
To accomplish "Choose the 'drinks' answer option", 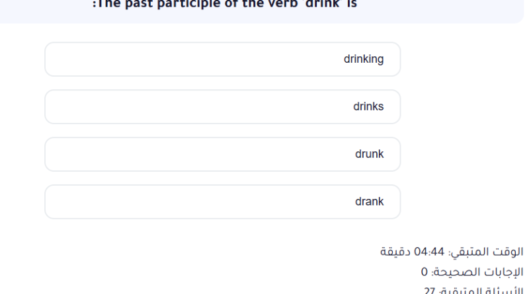I will [x=223, y=107].
